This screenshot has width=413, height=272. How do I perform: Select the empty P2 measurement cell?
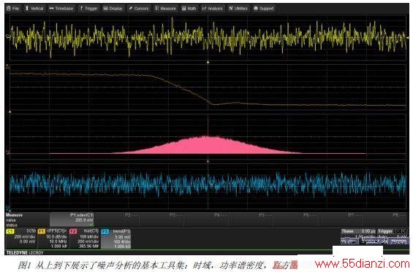tap(116, 219)
